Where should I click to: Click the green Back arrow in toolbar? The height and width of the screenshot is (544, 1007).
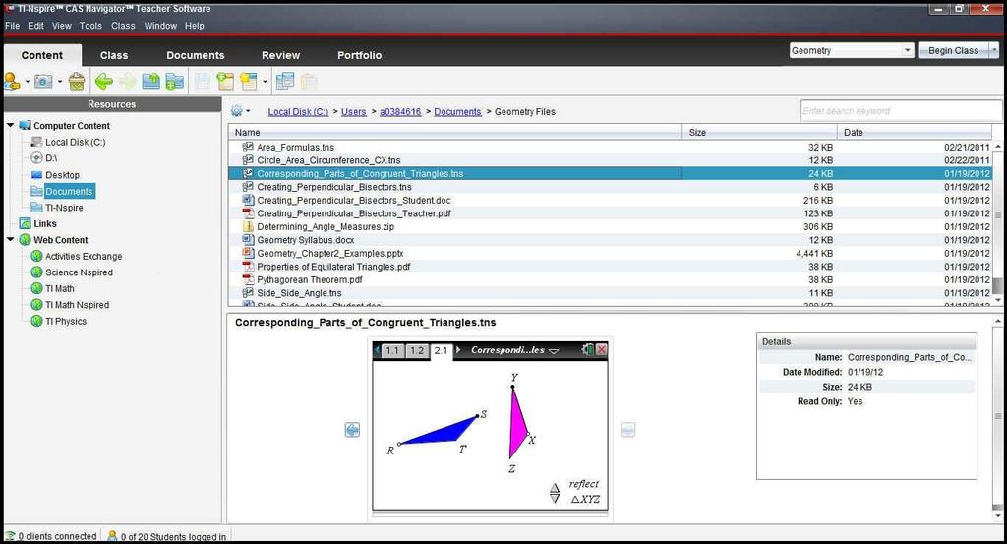(x=103, y=81)
